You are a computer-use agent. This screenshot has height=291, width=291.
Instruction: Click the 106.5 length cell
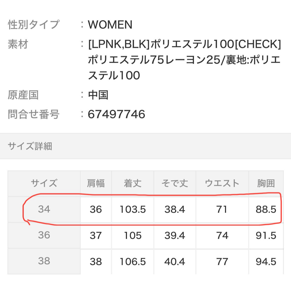(133, 262)
